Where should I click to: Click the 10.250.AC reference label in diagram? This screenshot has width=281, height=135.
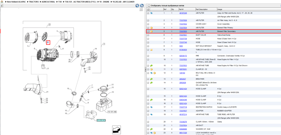coord(101,120)
